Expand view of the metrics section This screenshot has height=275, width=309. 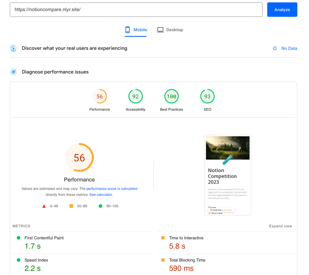[280, 226]
